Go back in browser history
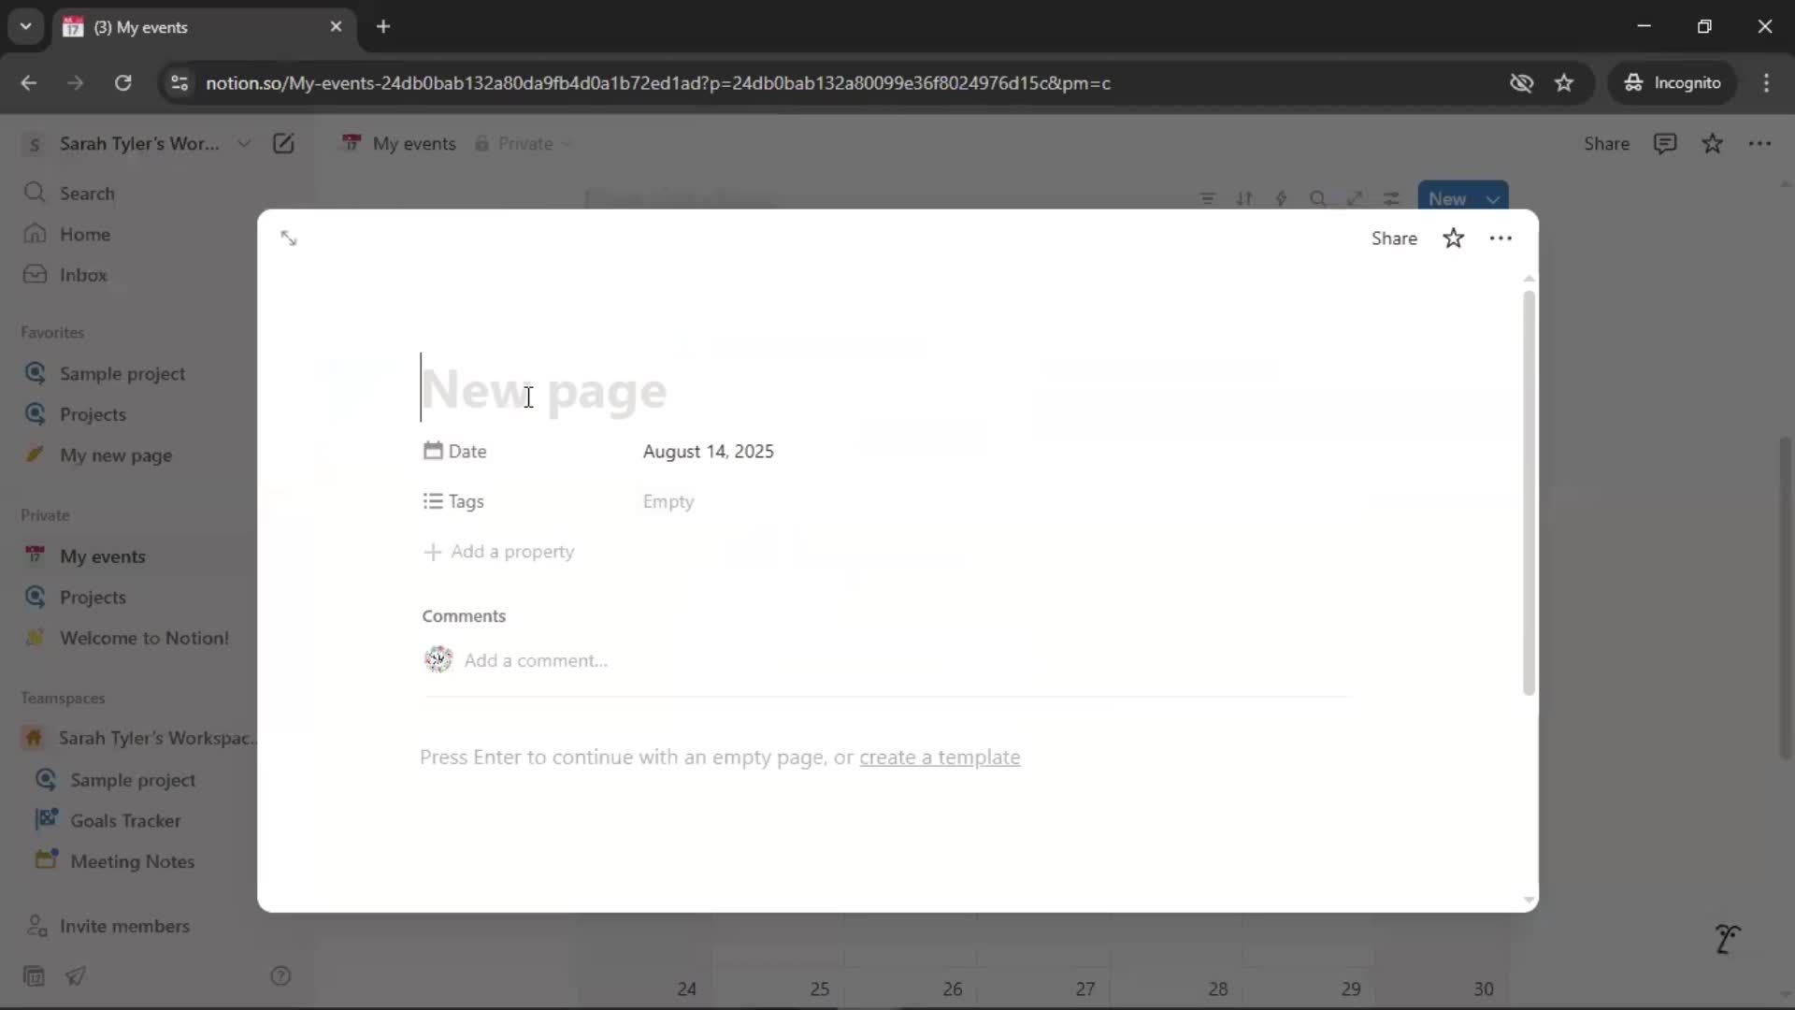1795x1010 pixels. coord(29,83)
